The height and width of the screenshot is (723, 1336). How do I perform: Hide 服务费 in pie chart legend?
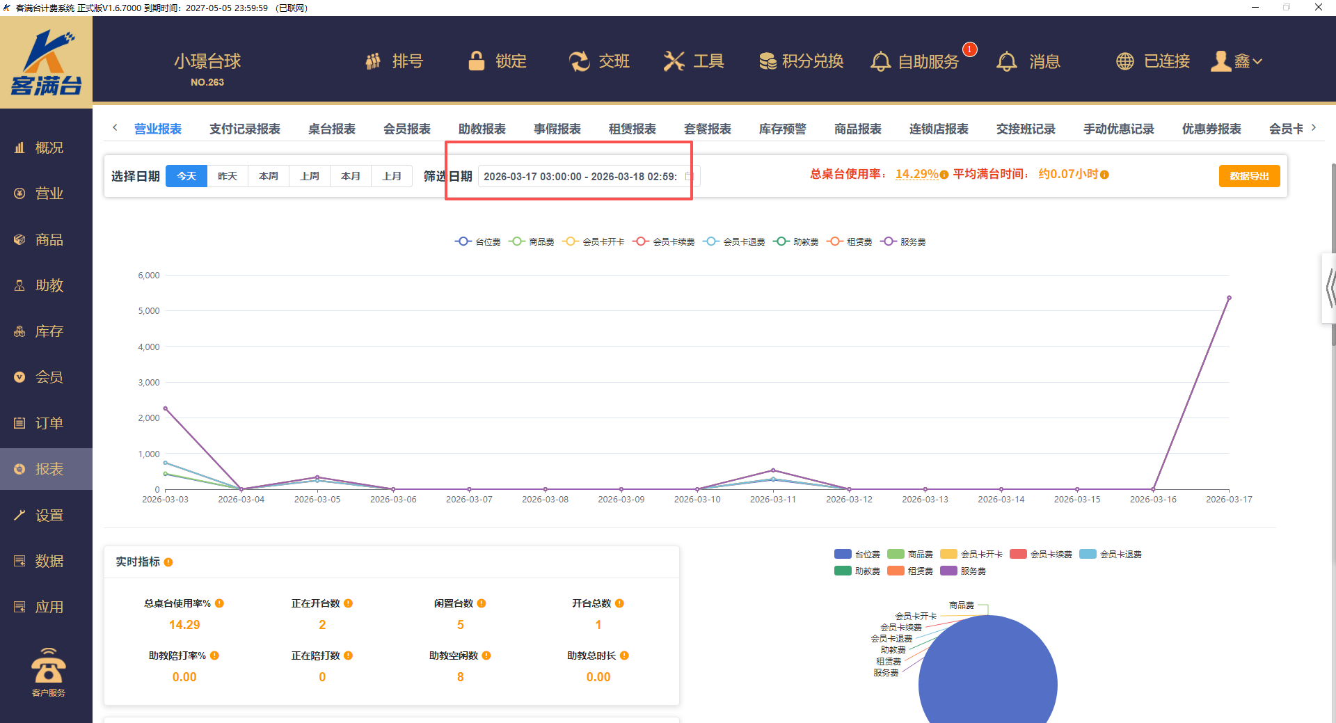pos(963,571)
